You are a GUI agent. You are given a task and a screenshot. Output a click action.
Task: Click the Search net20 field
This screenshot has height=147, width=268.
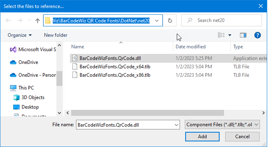click(x=222, y=20)
